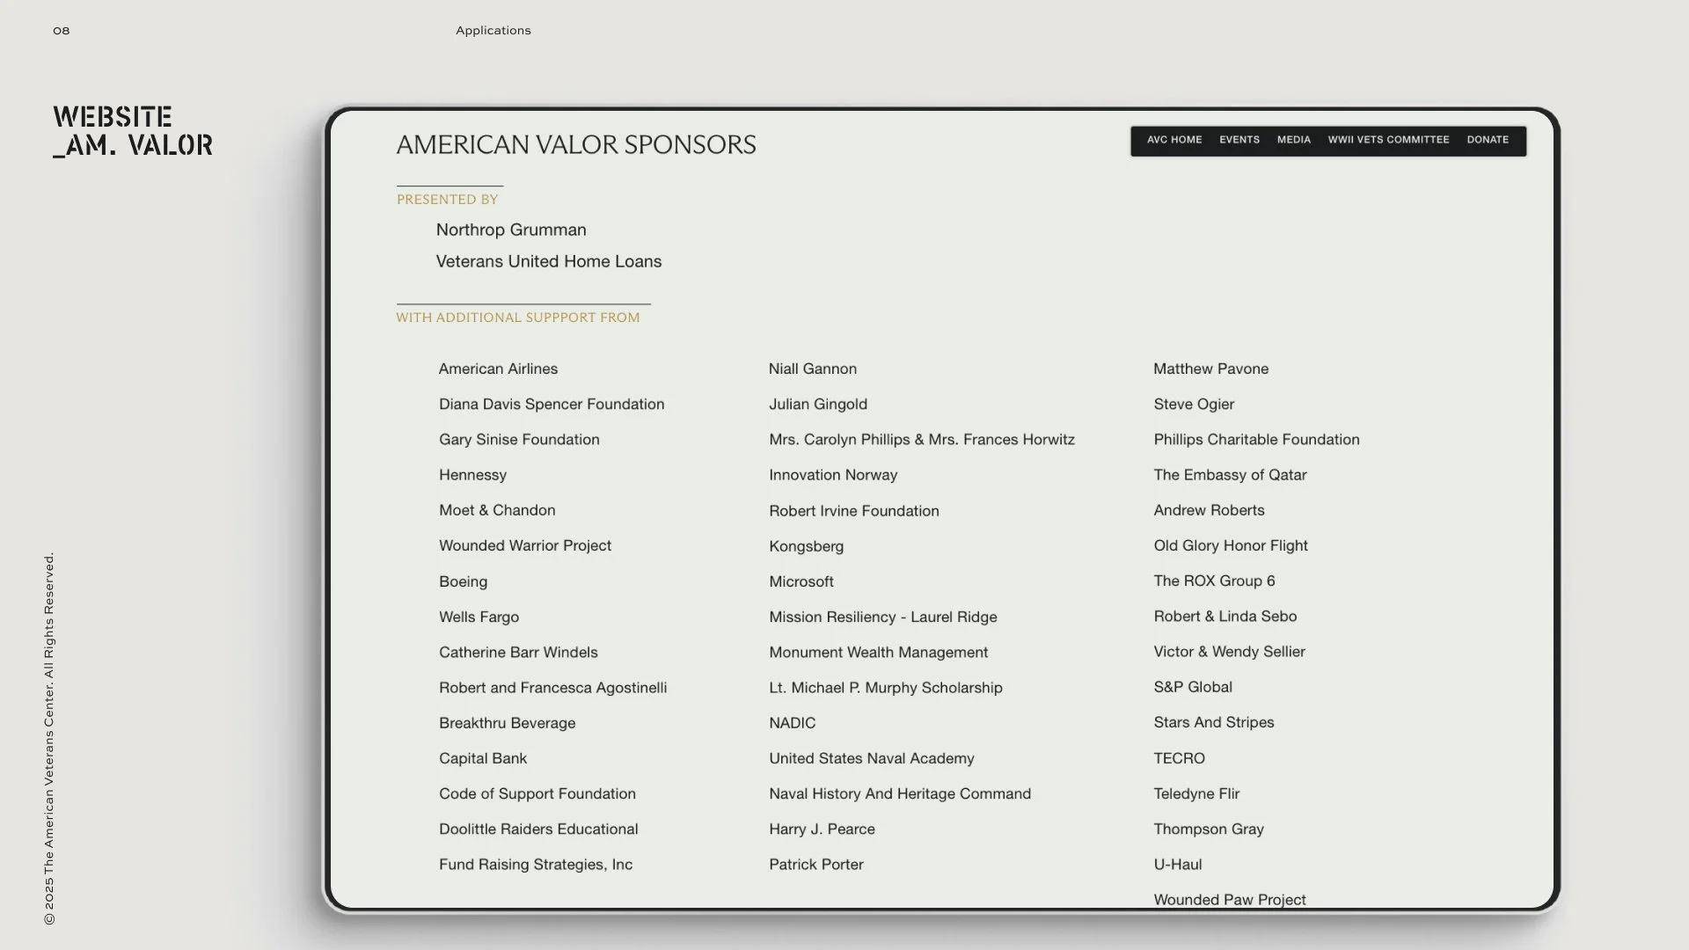Click Julian Gingold

[x=818, y=405]
